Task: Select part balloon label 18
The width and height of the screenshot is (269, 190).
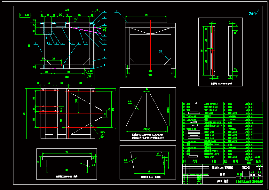Action: tap(160, 51)
